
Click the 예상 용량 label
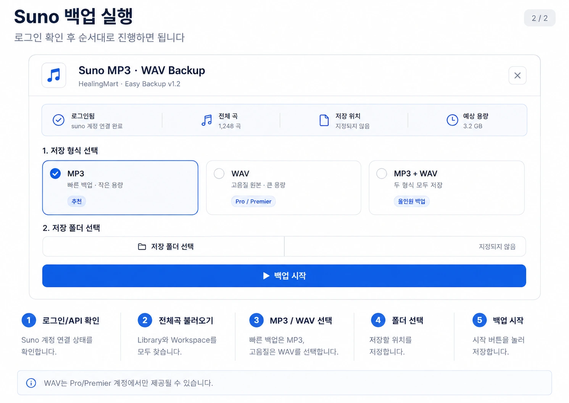click(x=476, y=116)
